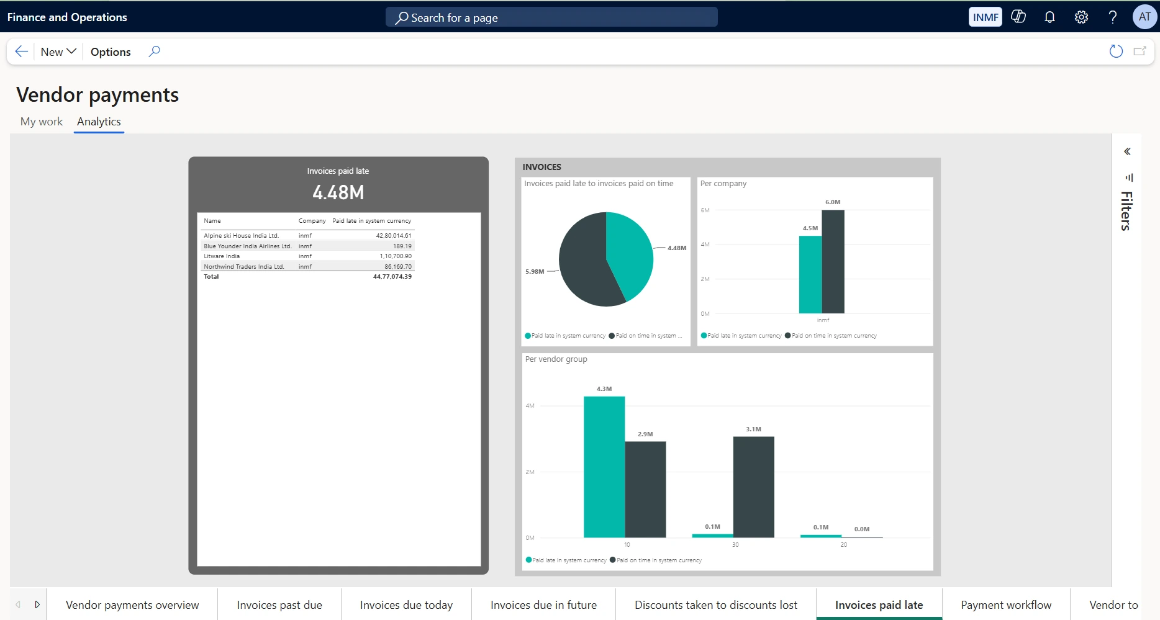The width and height of the screenshot is (1160, 620).
Task: Open Discounts taken to discounts lost tab
Action: pos(716,605)
